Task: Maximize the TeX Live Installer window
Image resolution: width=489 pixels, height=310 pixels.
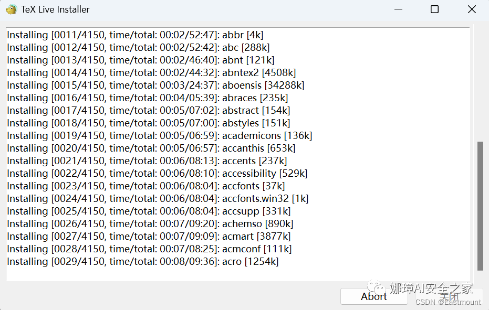Action: click(434, 9)
